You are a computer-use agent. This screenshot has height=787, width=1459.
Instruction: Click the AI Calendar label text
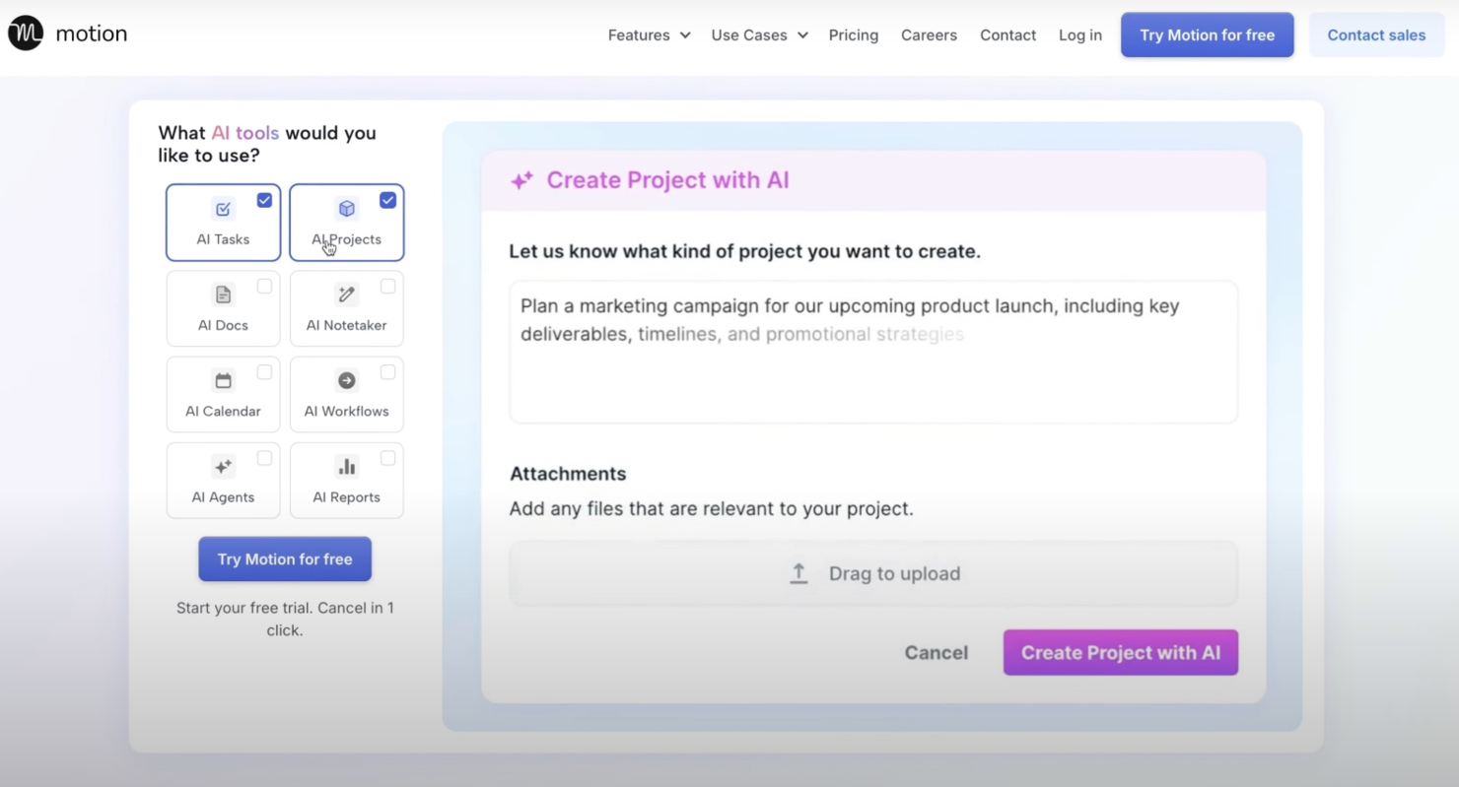click(224, 411)
